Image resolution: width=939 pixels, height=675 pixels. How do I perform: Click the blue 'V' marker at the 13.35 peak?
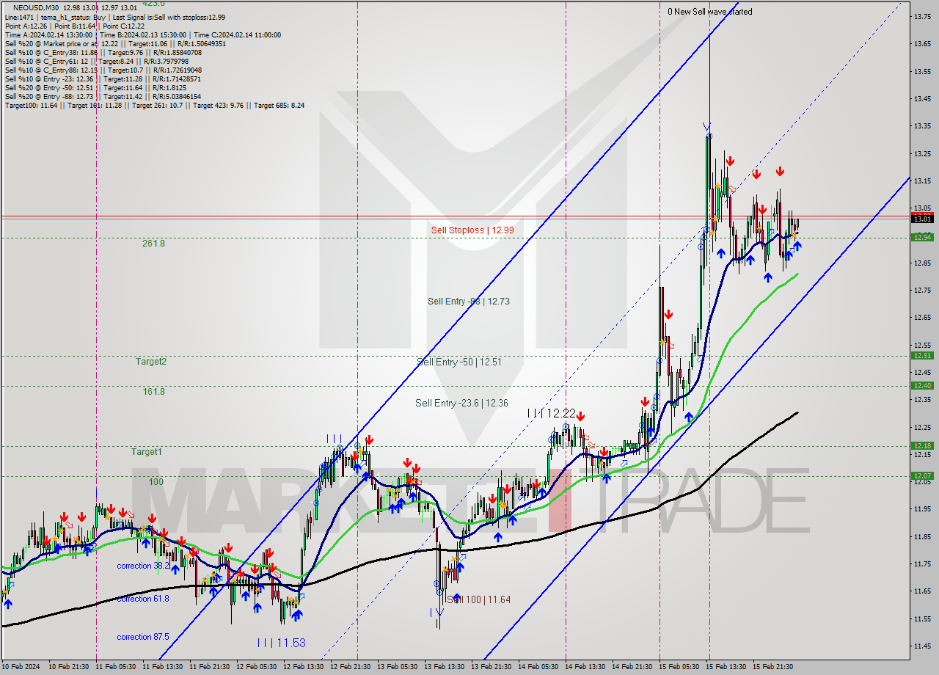coord(706,125)
